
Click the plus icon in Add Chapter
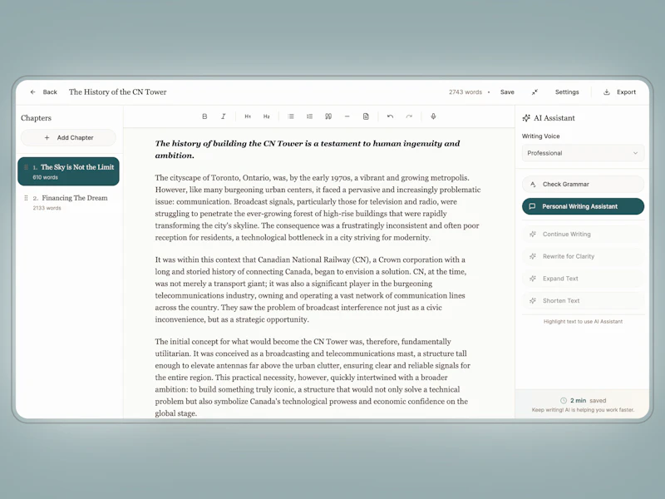pos(47,137)
